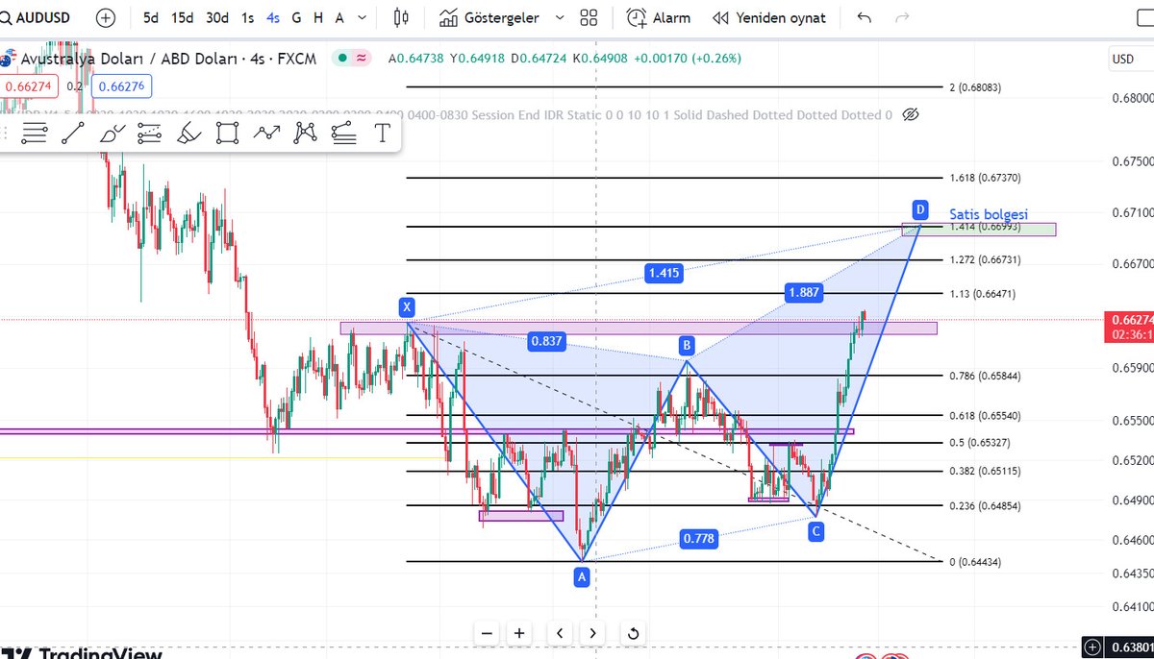Click the 0.618 (0.65540) Fibonacci level label
The image size is (1154, 659).
(985, 415)
